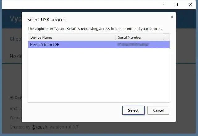Image resolution: width=198 pixels, height=136 pixels.
Task: Cancel the USB device selection
Action: [x=158, y=110]
